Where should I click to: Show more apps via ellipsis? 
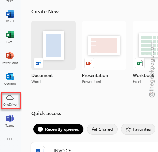pyautogui.click(x=10, y=139)
